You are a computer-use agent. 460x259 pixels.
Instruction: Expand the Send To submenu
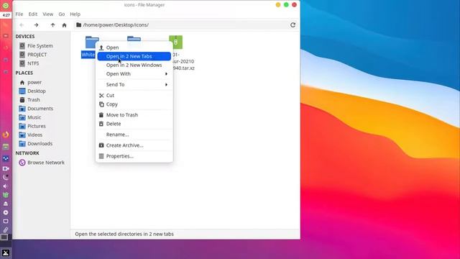point(134,85)
